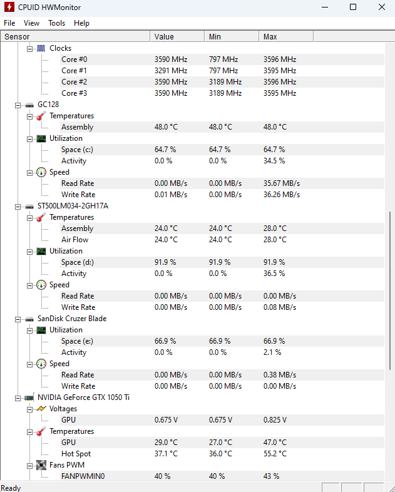Click the ST500LM034-2GH17A Speed gauge icon
395x492 pixels.
(41, 285)
